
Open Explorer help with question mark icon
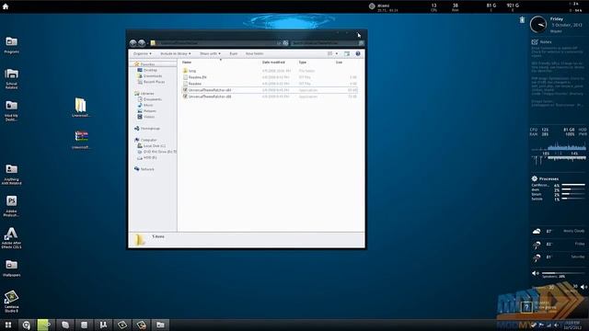pyautogui.click(x=358, y=53)
